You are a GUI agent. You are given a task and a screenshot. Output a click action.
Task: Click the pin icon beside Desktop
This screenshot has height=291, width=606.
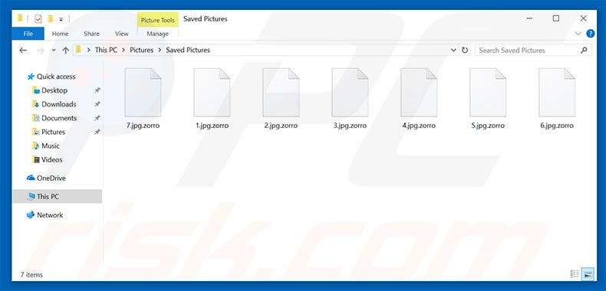pos(97,90)
